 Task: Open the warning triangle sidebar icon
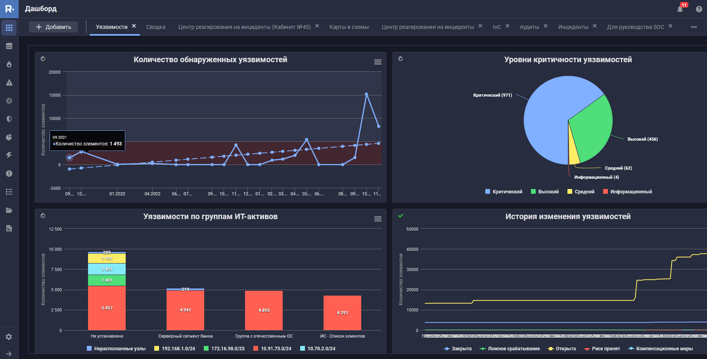coord(9,82)
